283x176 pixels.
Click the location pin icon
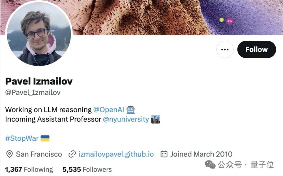click(9, 154)
